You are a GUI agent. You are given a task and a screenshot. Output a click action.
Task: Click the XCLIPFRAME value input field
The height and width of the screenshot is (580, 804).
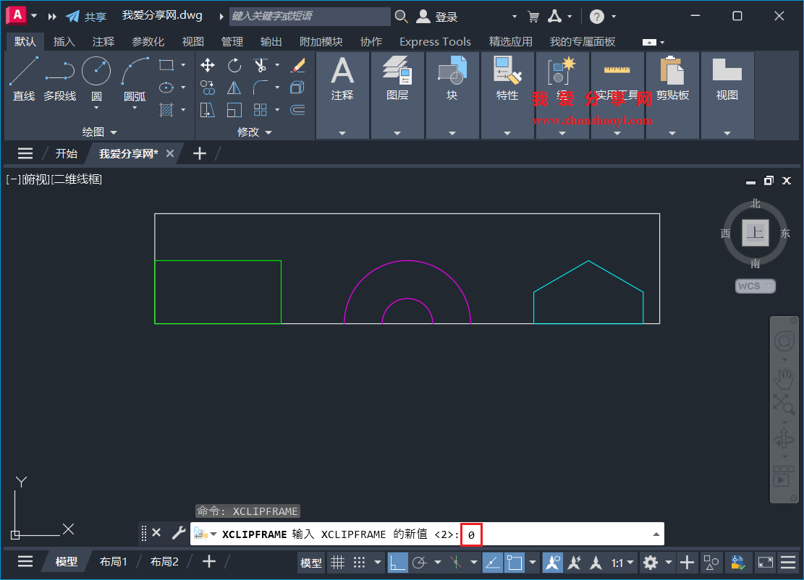(471, 534)
